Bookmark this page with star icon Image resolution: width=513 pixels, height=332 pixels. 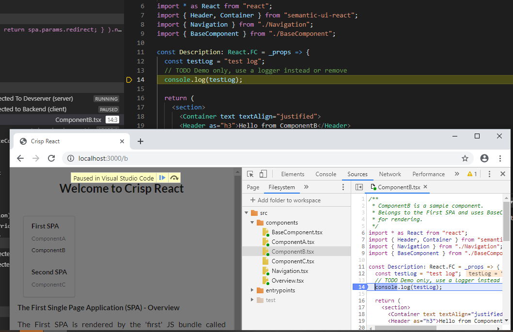coord(465,158)
